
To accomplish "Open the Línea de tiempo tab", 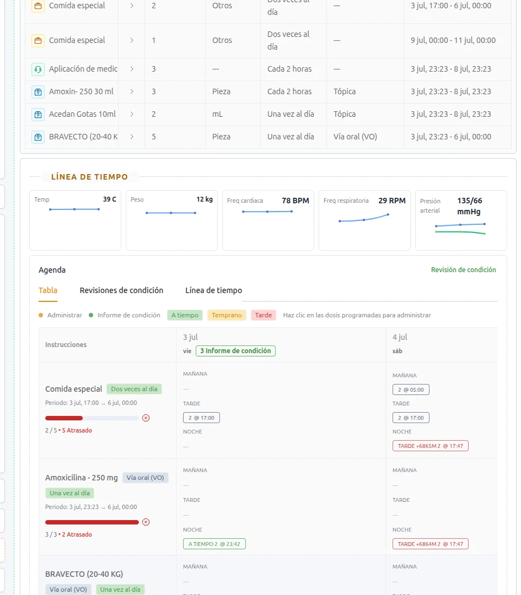I will coord(213,290).
